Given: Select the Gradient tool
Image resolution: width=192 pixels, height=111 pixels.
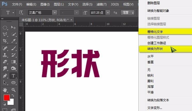Looking at the screenshot, I should (x=13, y=62).
